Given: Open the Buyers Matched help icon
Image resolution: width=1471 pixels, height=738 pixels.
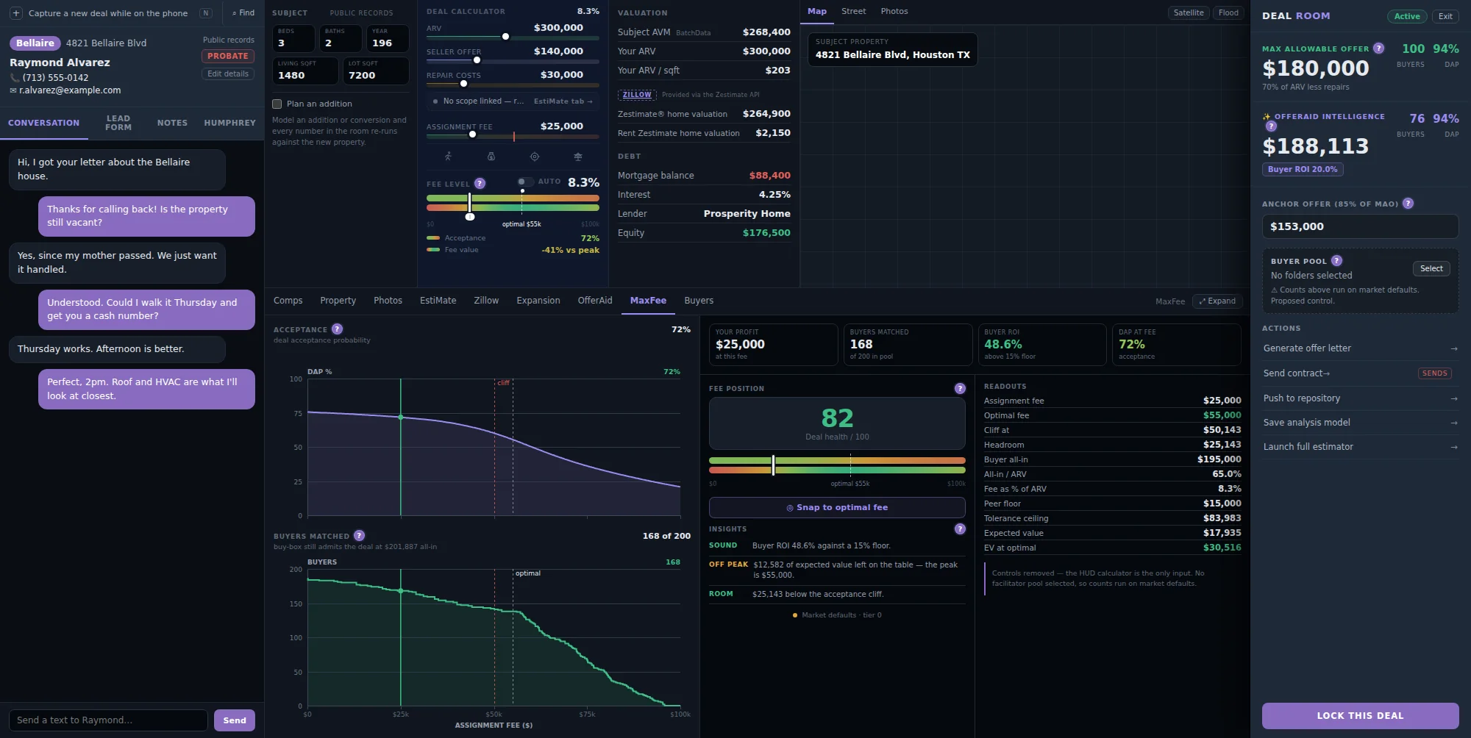Looking at the screenshot, I should tap(359, 536).
